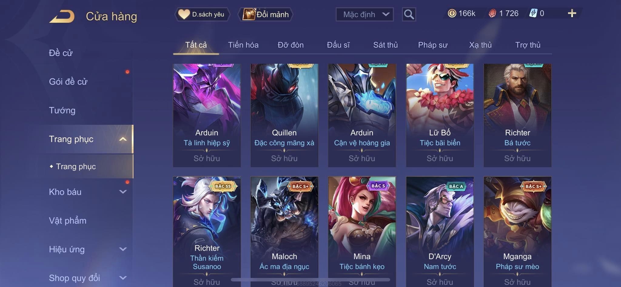Tap the gold coin icon showing 166k
Image resolution: width=621 pixels, height=287 pixels.
click(x=452, y=13)
